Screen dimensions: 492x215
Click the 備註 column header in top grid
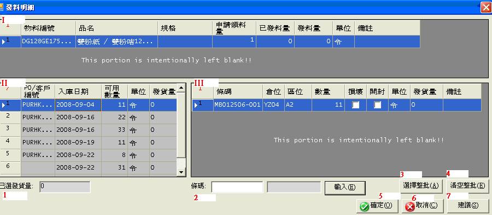387,28
